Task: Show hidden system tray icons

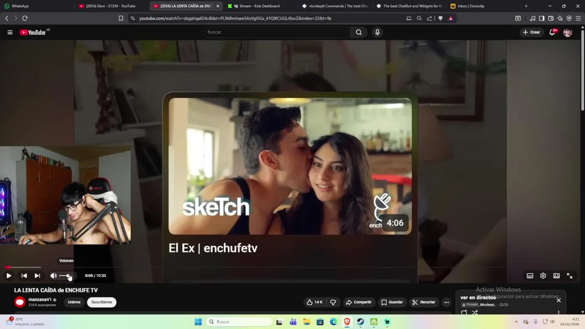Action: [x=516, y=322]
